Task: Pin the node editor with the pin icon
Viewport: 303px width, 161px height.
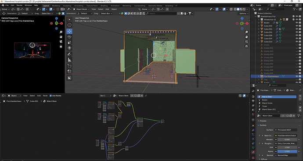Action: 146,96
